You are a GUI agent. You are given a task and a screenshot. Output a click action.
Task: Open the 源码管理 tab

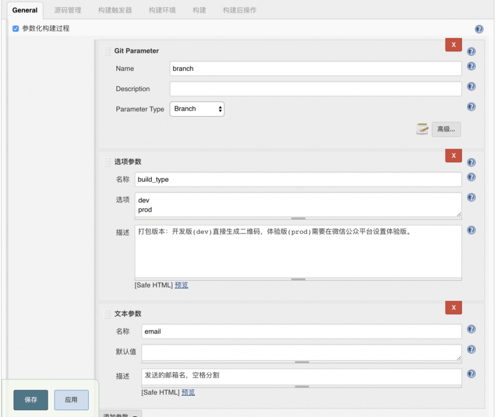[68, 9]
